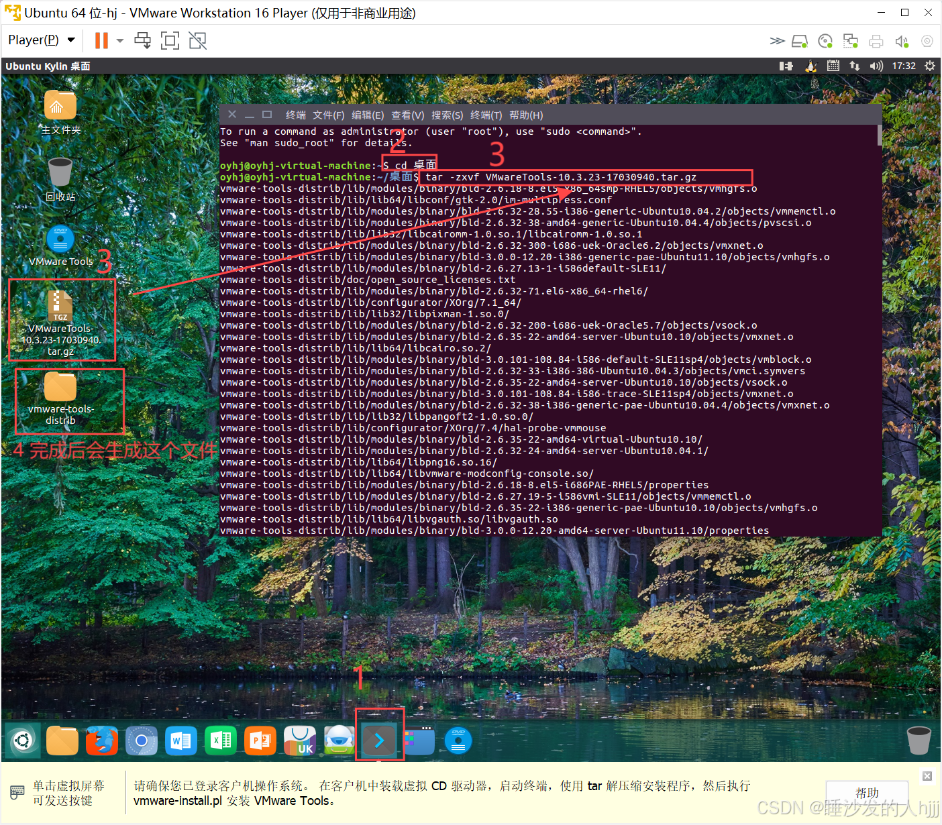Click the 17:32 clock in top panel
The width and height of the screenshot is (942, 825).
click(x=904, y=66)
